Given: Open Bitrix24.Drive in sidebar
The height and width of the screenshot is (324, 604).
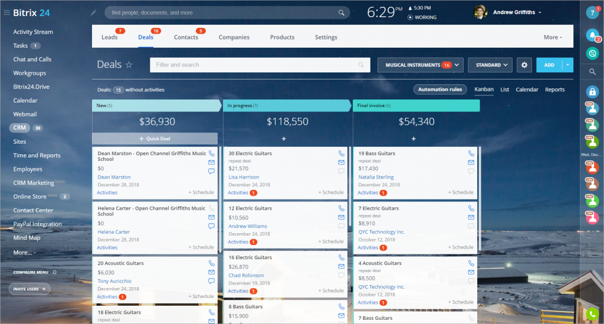Looking at the screenshot, I should click(x=31, y=87).
